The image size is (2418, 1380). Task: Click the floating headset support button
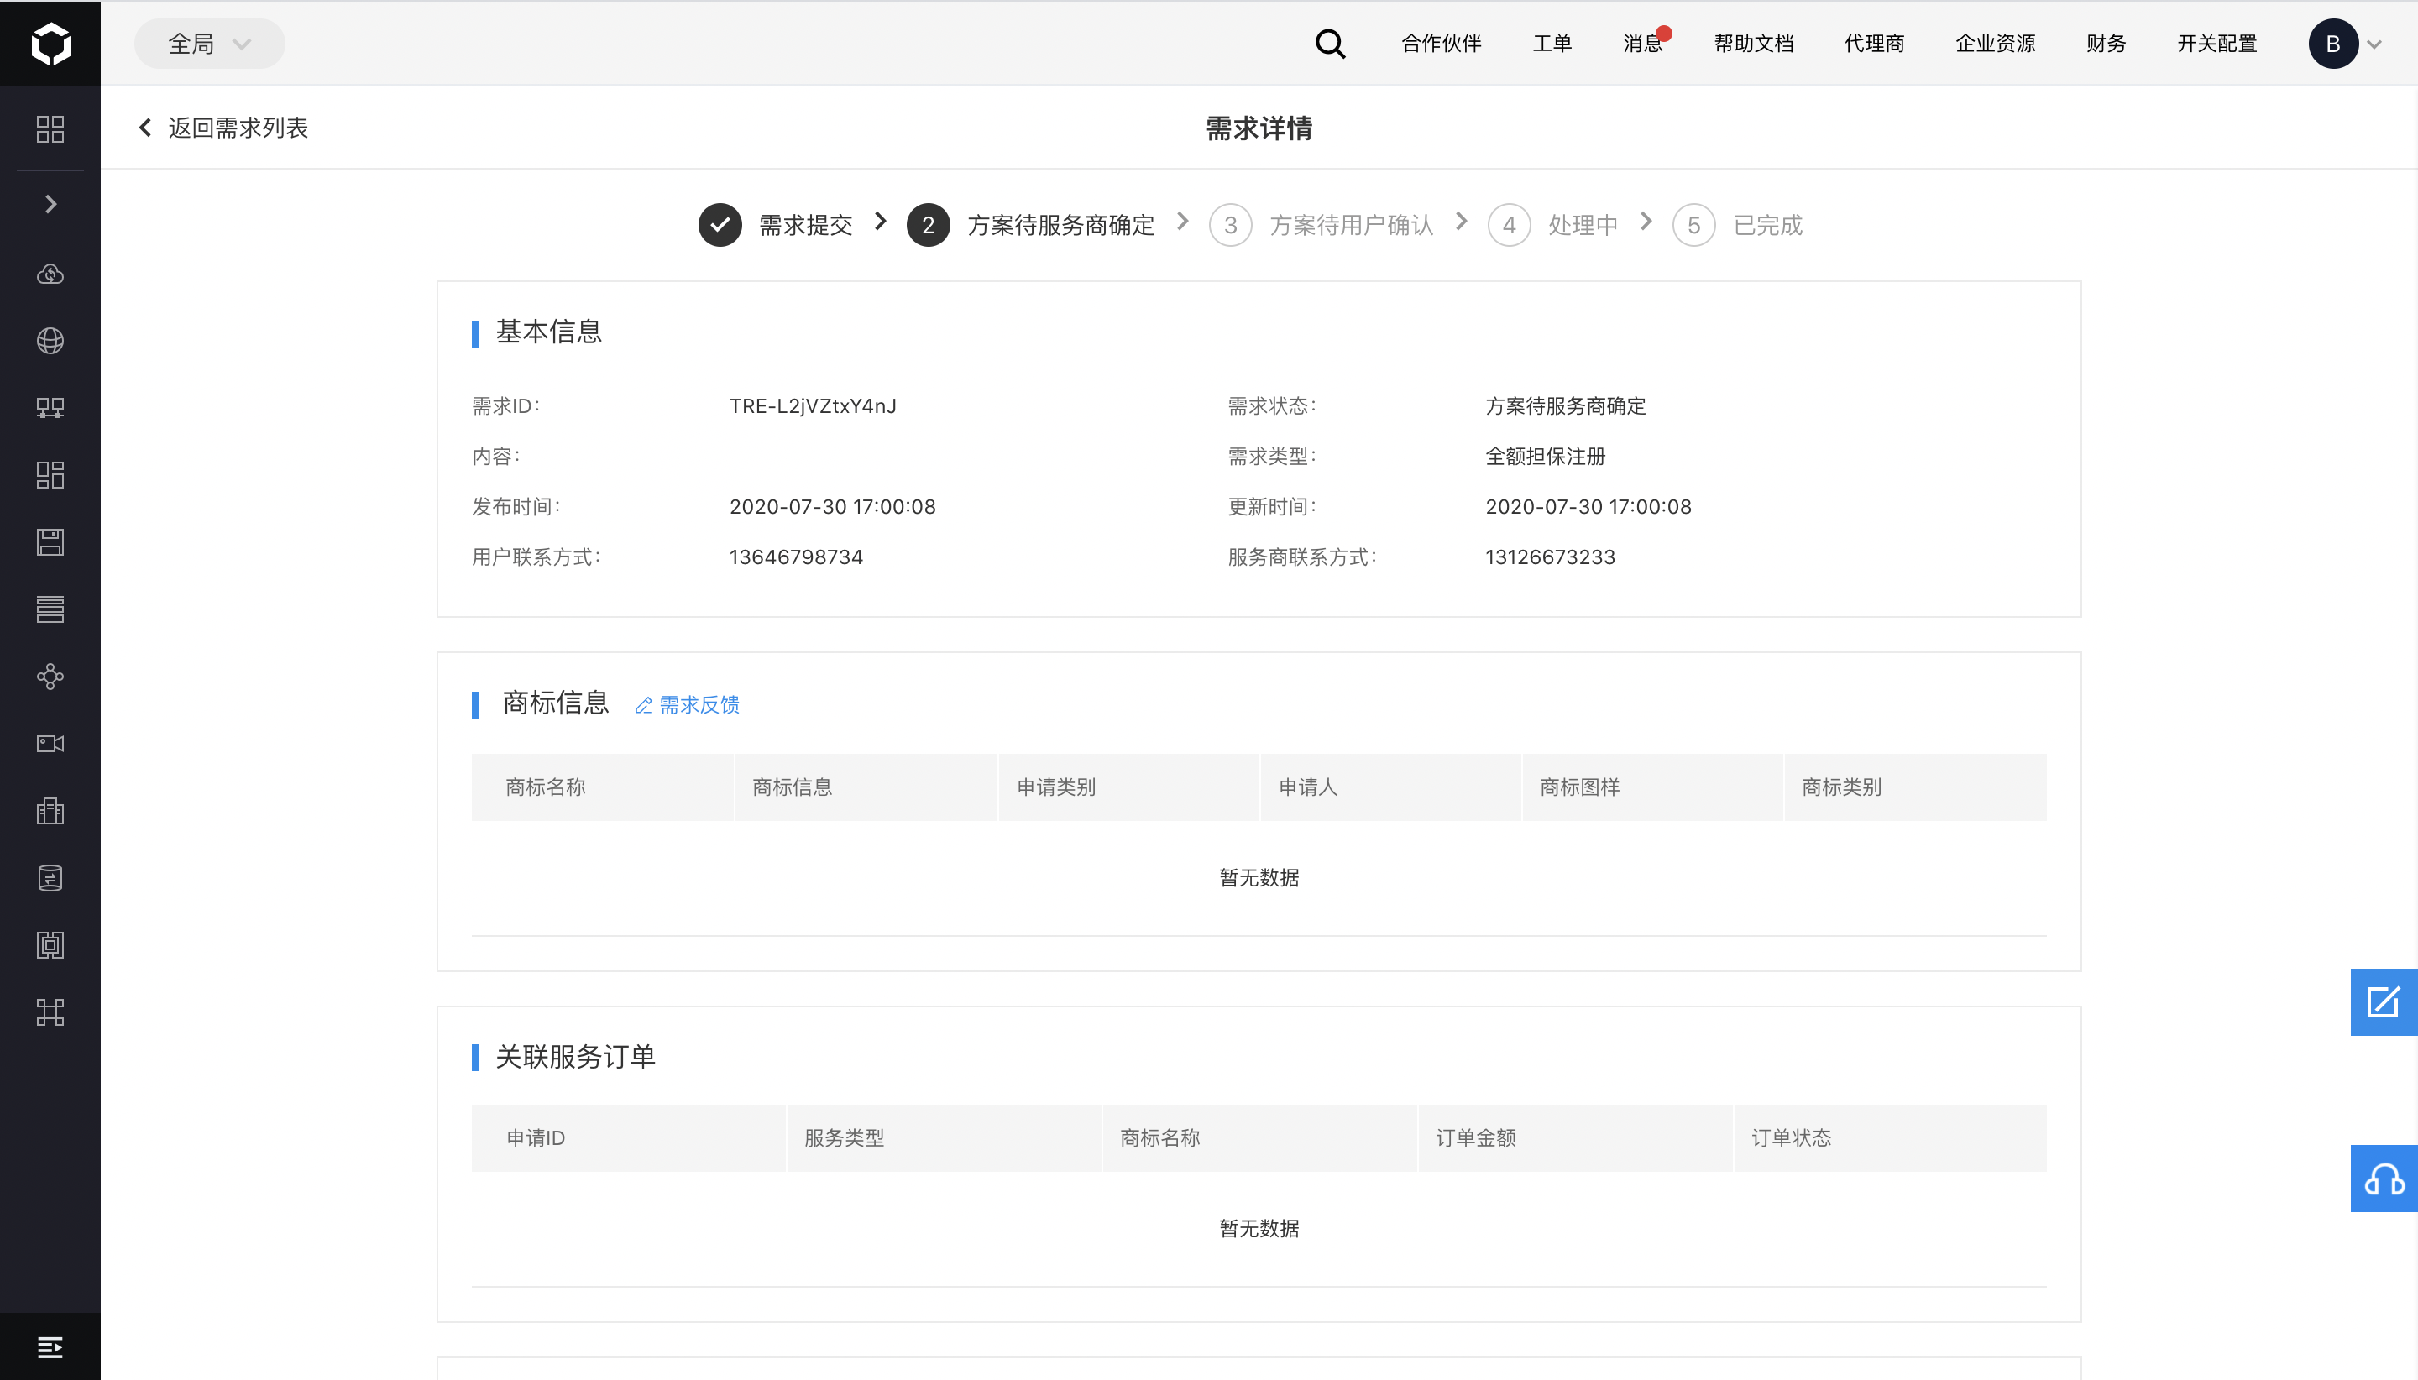(2383, 1179)
